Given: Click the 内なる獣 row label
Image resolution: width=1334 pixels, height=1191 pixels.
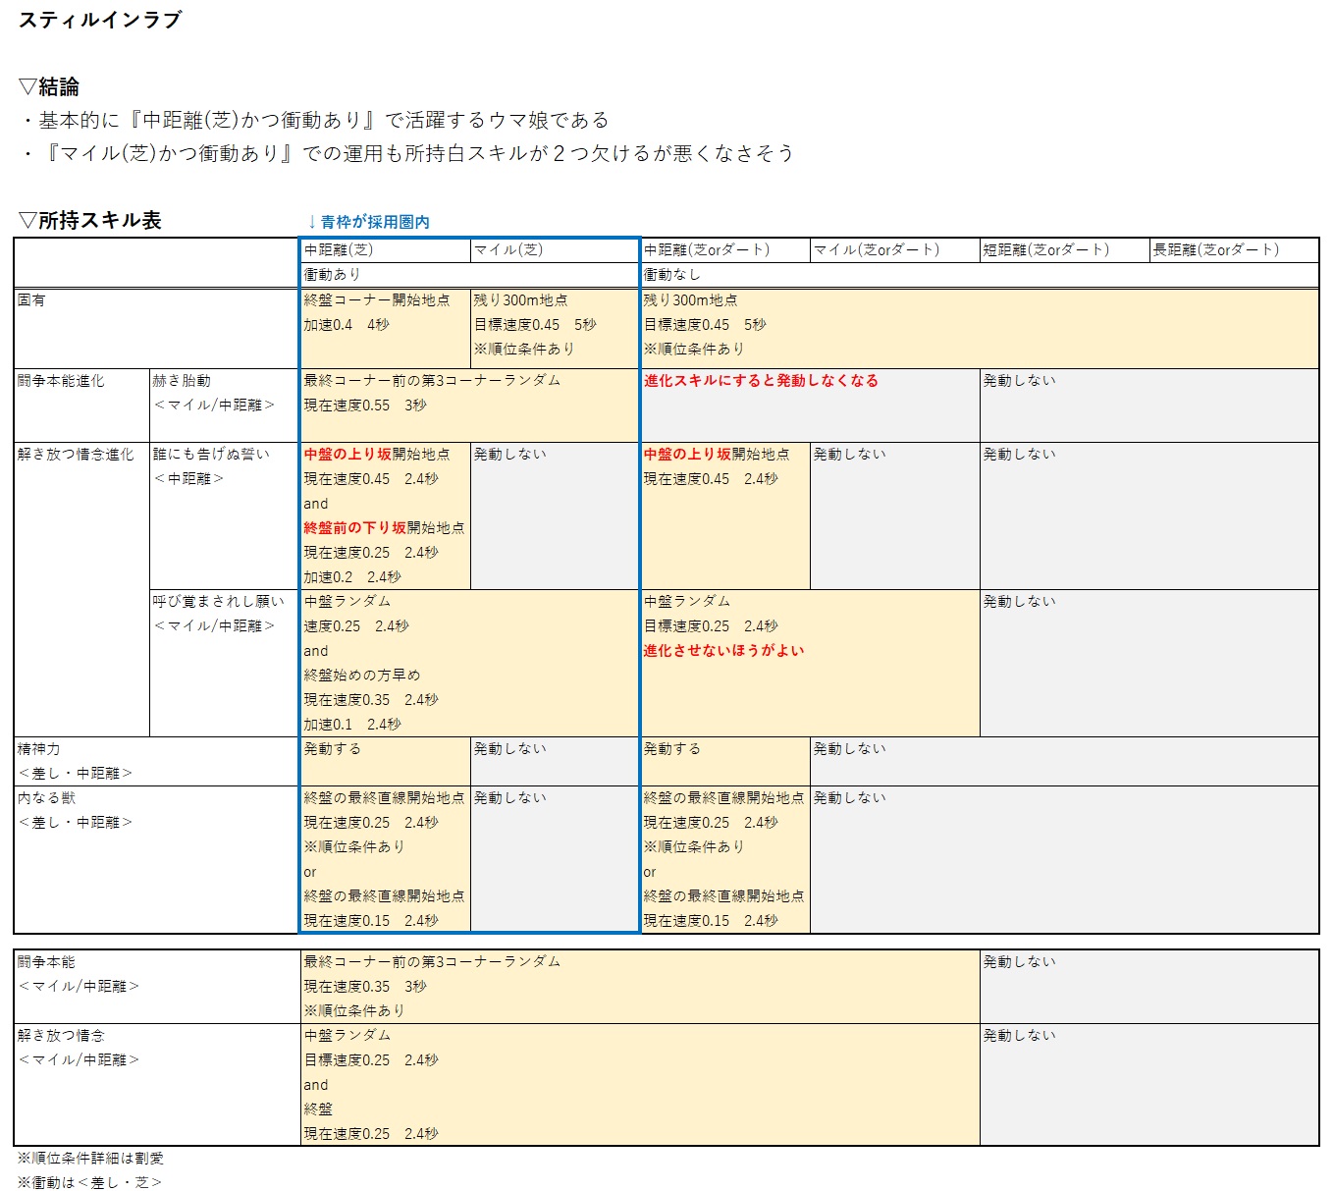Looking at the screenshot, I should coord(46,797).
